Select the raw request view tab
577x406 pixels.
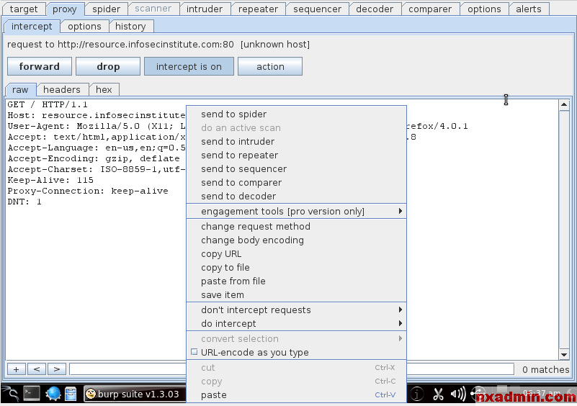20,90
